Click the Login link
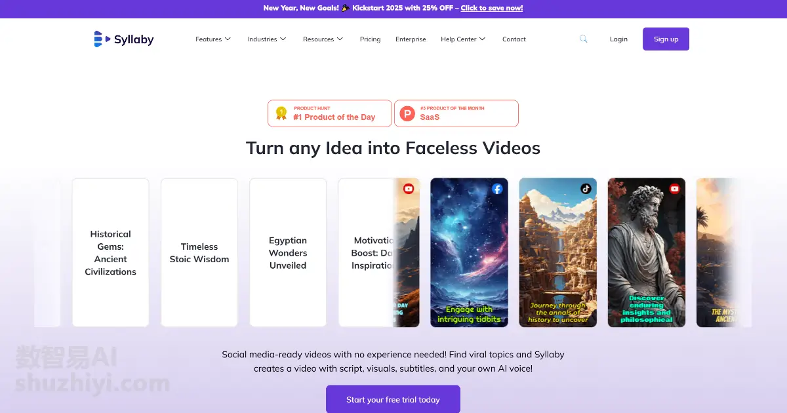This screenshot has height=413, width=787. pos(618,39)
